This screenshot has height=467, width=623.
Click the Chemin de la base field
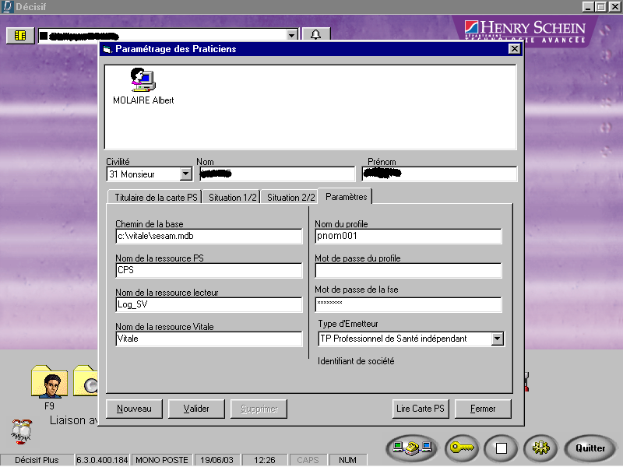[208, 237]
